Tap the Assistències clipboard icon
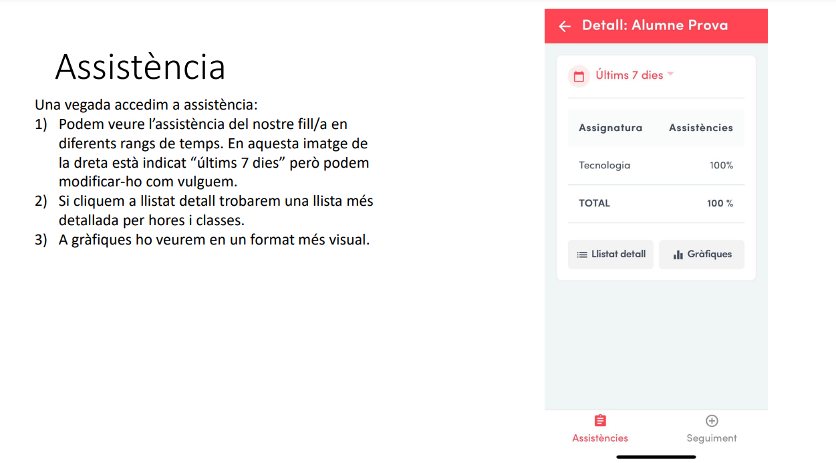Viewport: 836px width, 463px height. pyautogui.click(x=600, y=421)
